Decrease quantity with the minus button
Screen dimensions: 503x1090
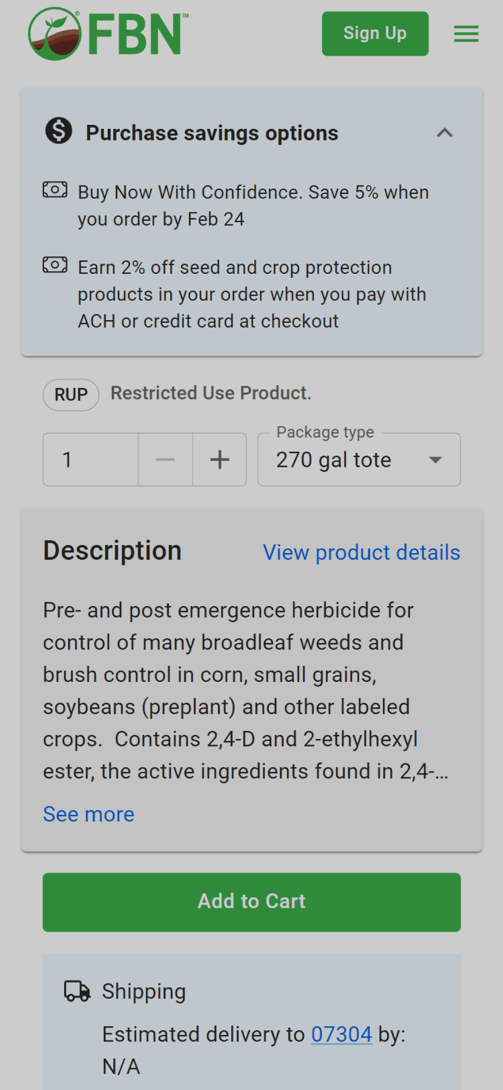[165, 459]
